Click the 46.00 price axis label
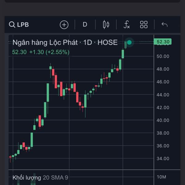185x185 pixels. 163,82
